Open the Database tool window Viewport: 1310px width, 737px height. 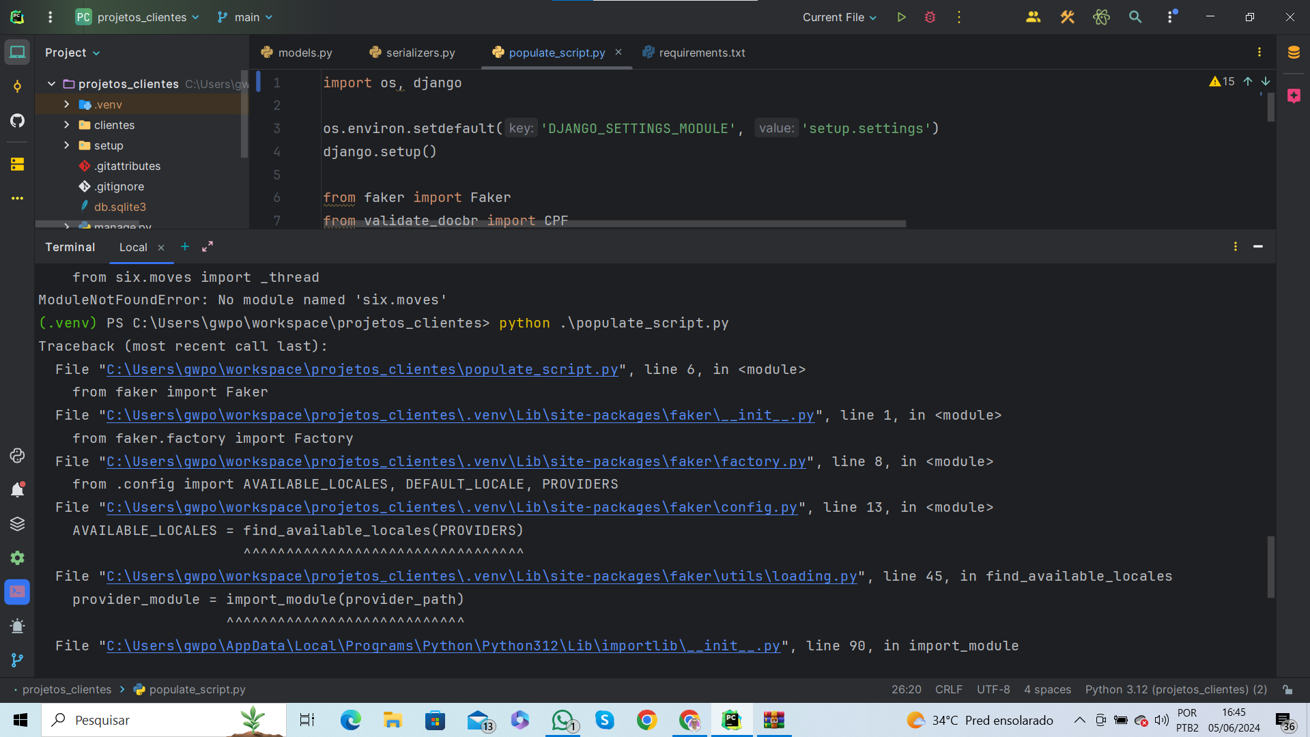coord(1293,53)
